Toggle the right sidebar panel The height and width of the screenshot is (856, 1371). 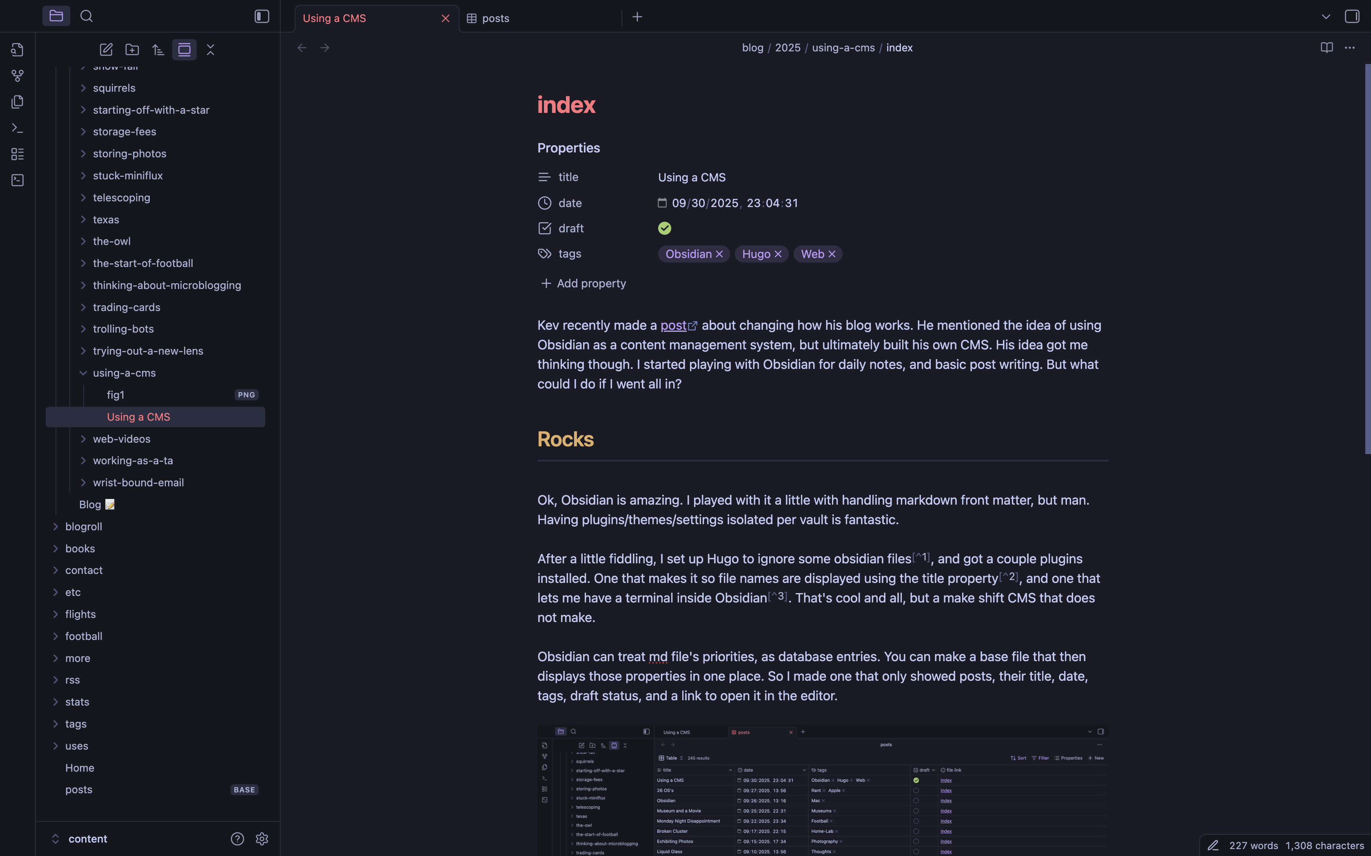(x=1352, y=16)
